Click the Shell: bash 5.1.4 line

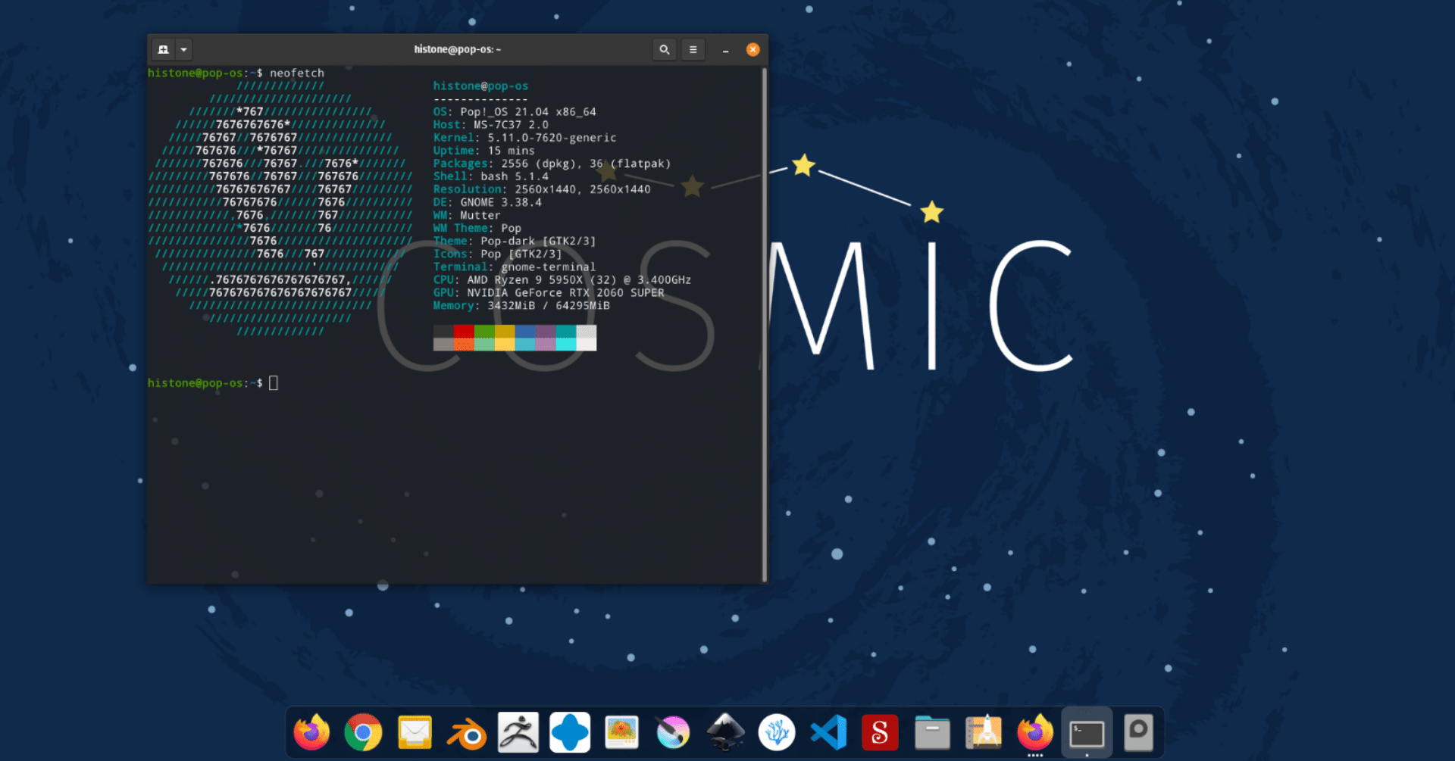(x=490, y=176)
